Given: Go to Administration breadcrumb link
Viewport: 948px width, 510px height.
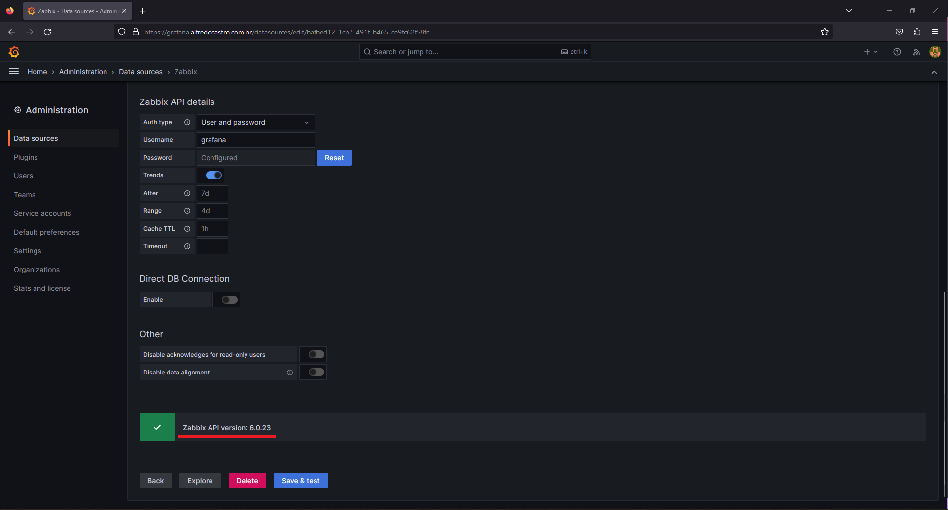Looking at the screenshot, I should [83, 72].
